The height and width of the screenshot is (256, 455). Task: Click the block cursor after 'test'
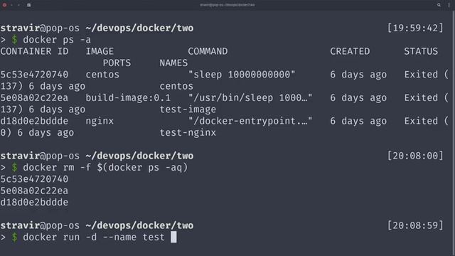[173, 237]
